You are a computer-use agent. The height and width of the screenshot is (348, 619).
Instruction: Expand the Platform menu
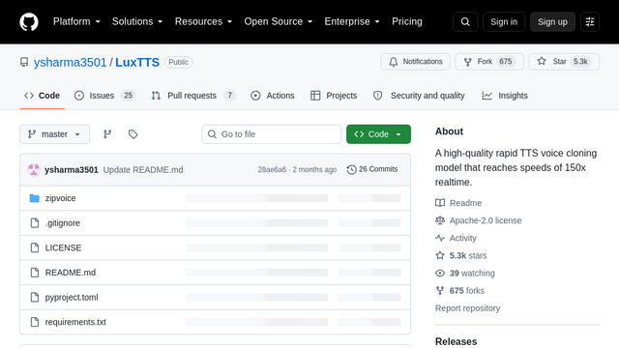[76, 21]
